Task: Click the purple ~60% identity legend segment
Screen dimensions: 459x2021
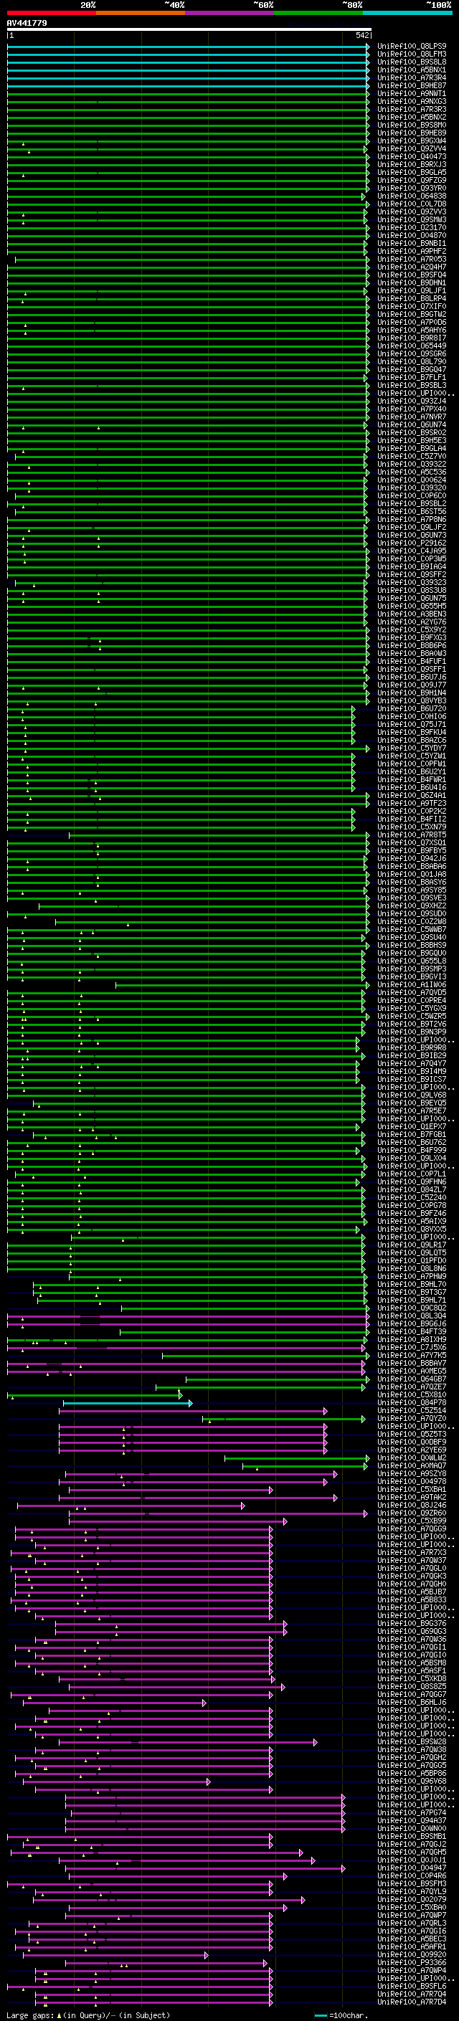Action: 230,14
